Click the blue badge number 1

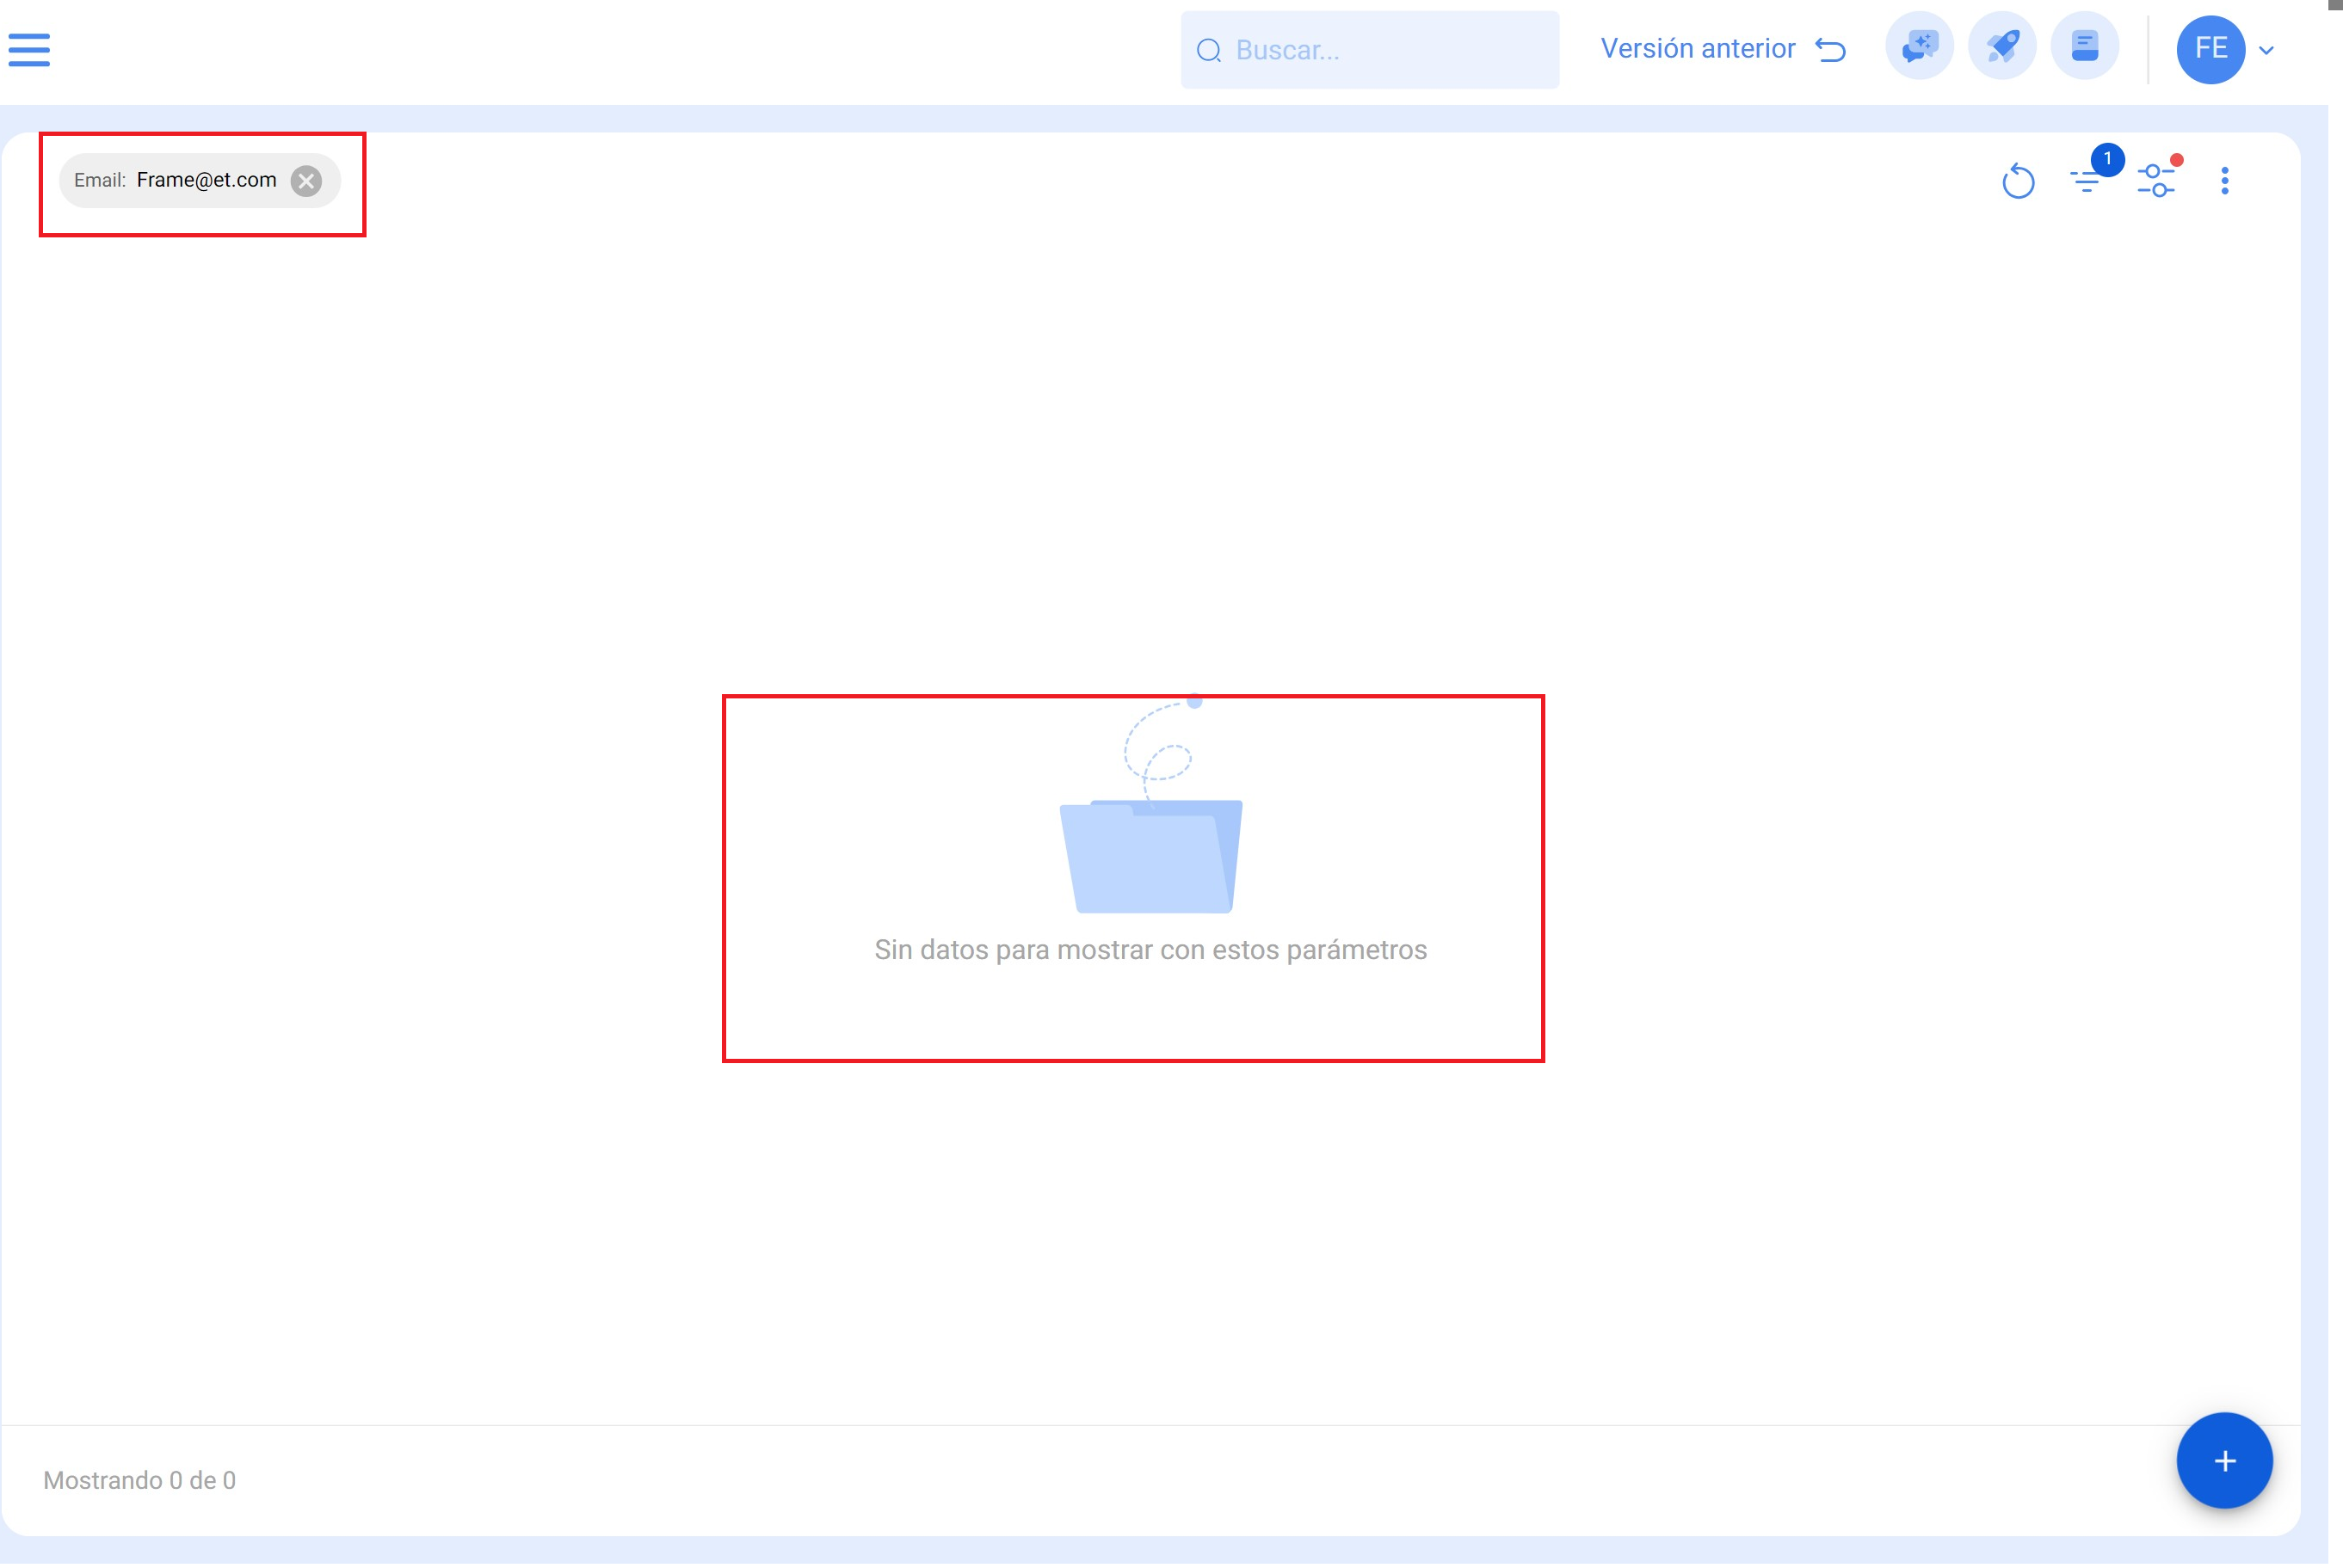(x=2107, y=159)
